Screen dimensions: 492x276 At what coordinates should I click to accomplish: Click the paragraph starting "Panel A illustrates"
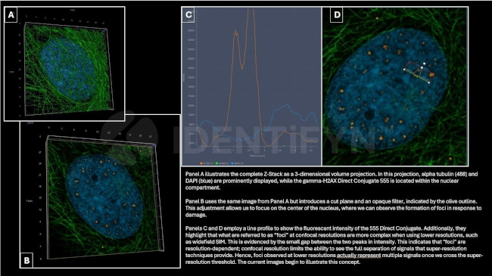tap(332, 181)
